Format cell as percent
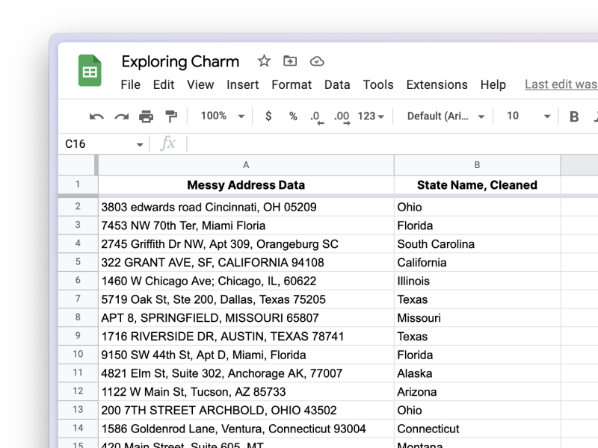 click(x=293, y=116)
